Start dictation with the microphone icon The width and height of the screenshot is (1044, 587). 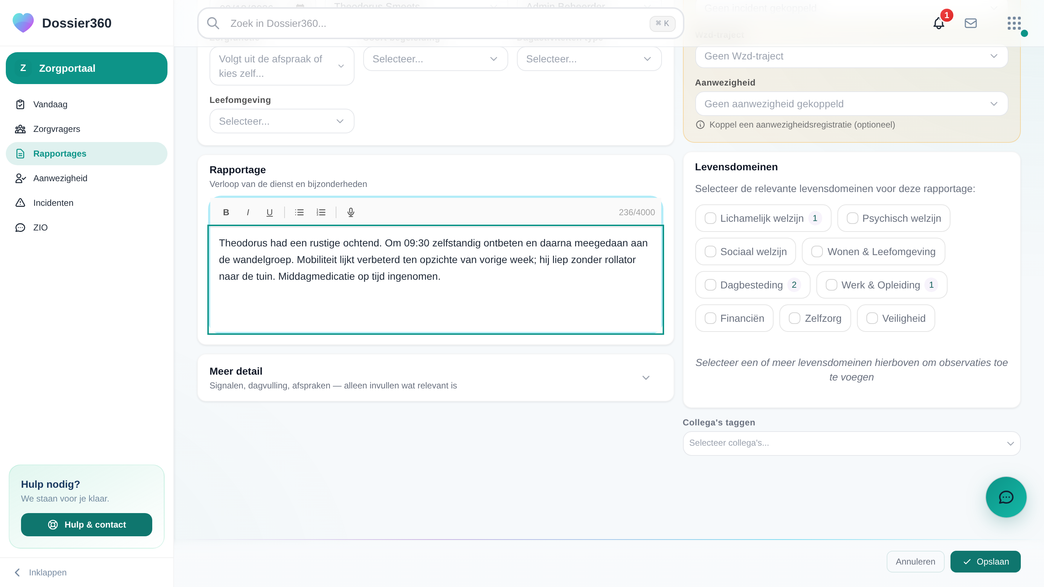351,212
